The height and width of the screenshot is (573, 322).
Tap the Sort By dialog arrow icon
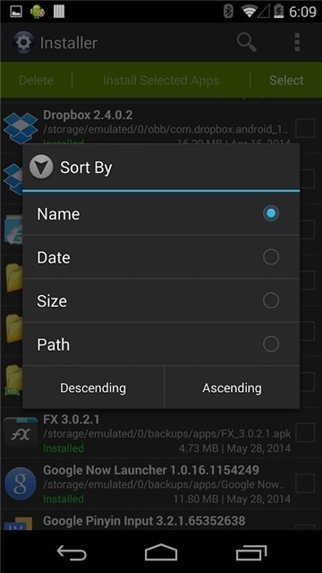pyautogui.click(x=41, y=168)
